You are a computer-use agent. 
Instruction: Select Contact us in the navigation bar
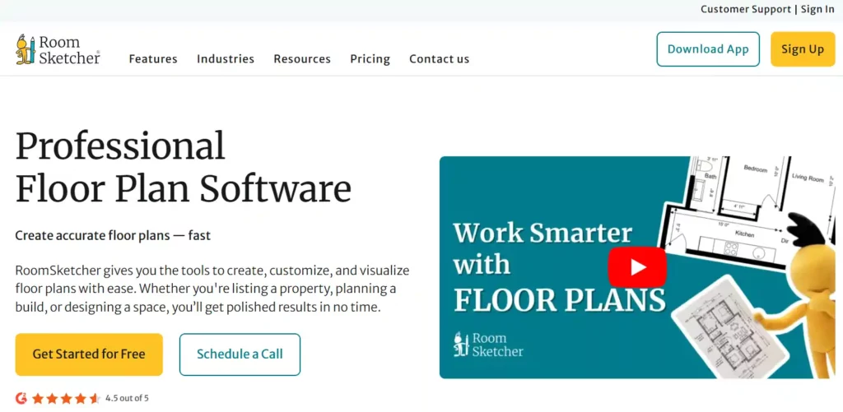click(439, 59)
